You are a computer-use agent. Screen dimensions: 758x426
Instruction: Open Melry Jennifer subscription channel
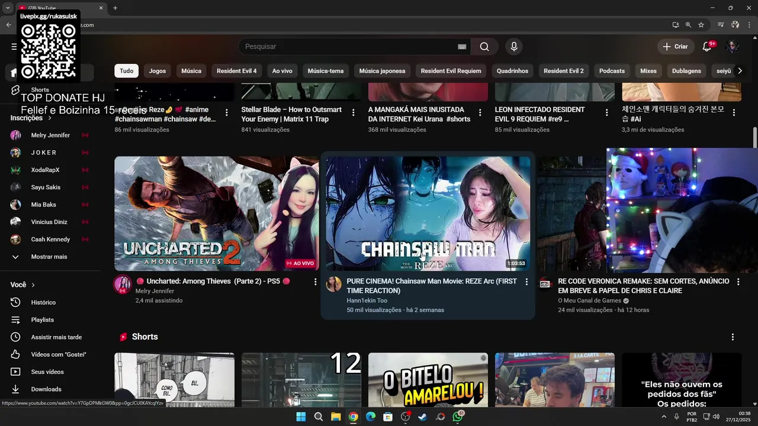50,135
